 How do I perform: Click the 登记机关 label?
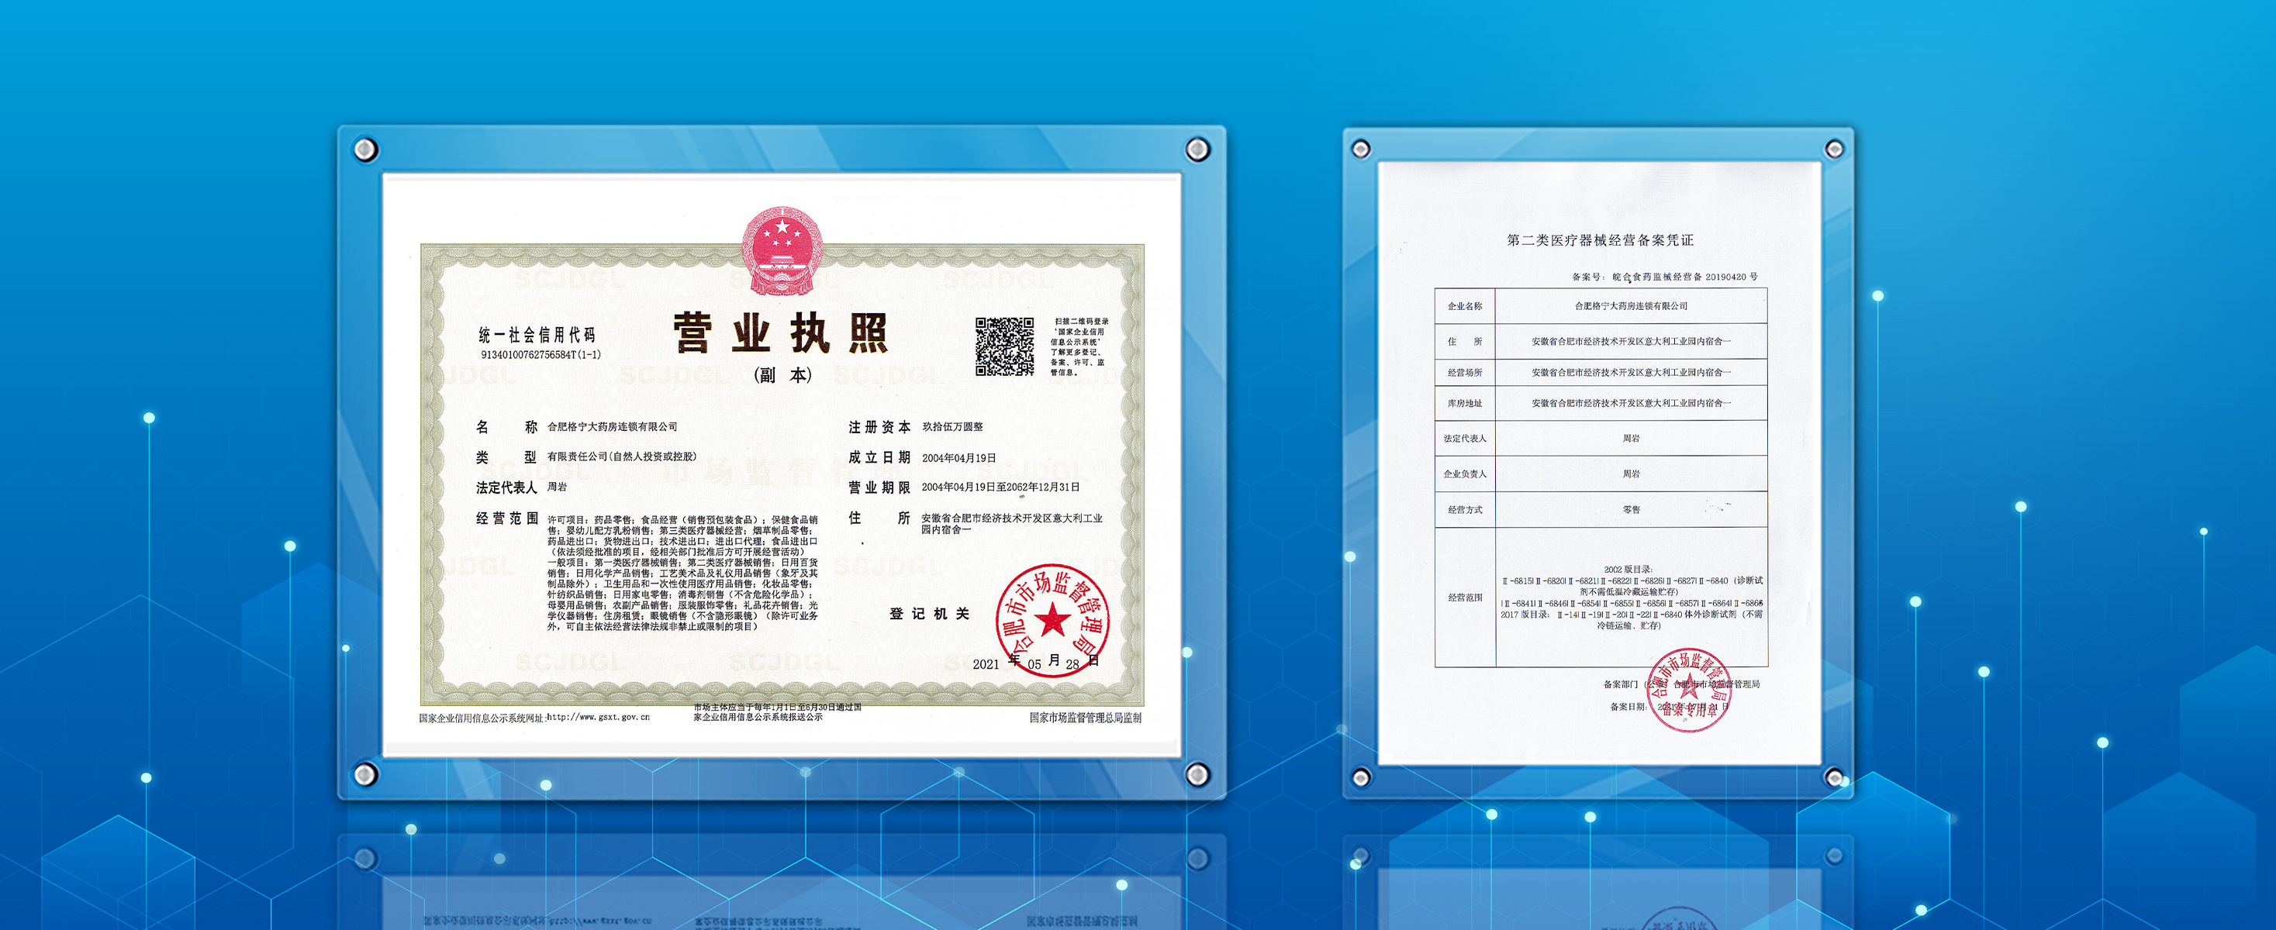(930, 614)
